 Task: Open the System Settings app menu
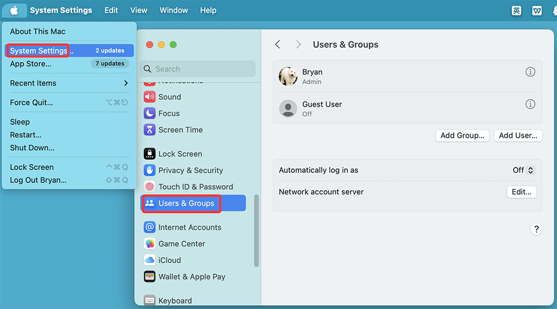tap(61, 10)
